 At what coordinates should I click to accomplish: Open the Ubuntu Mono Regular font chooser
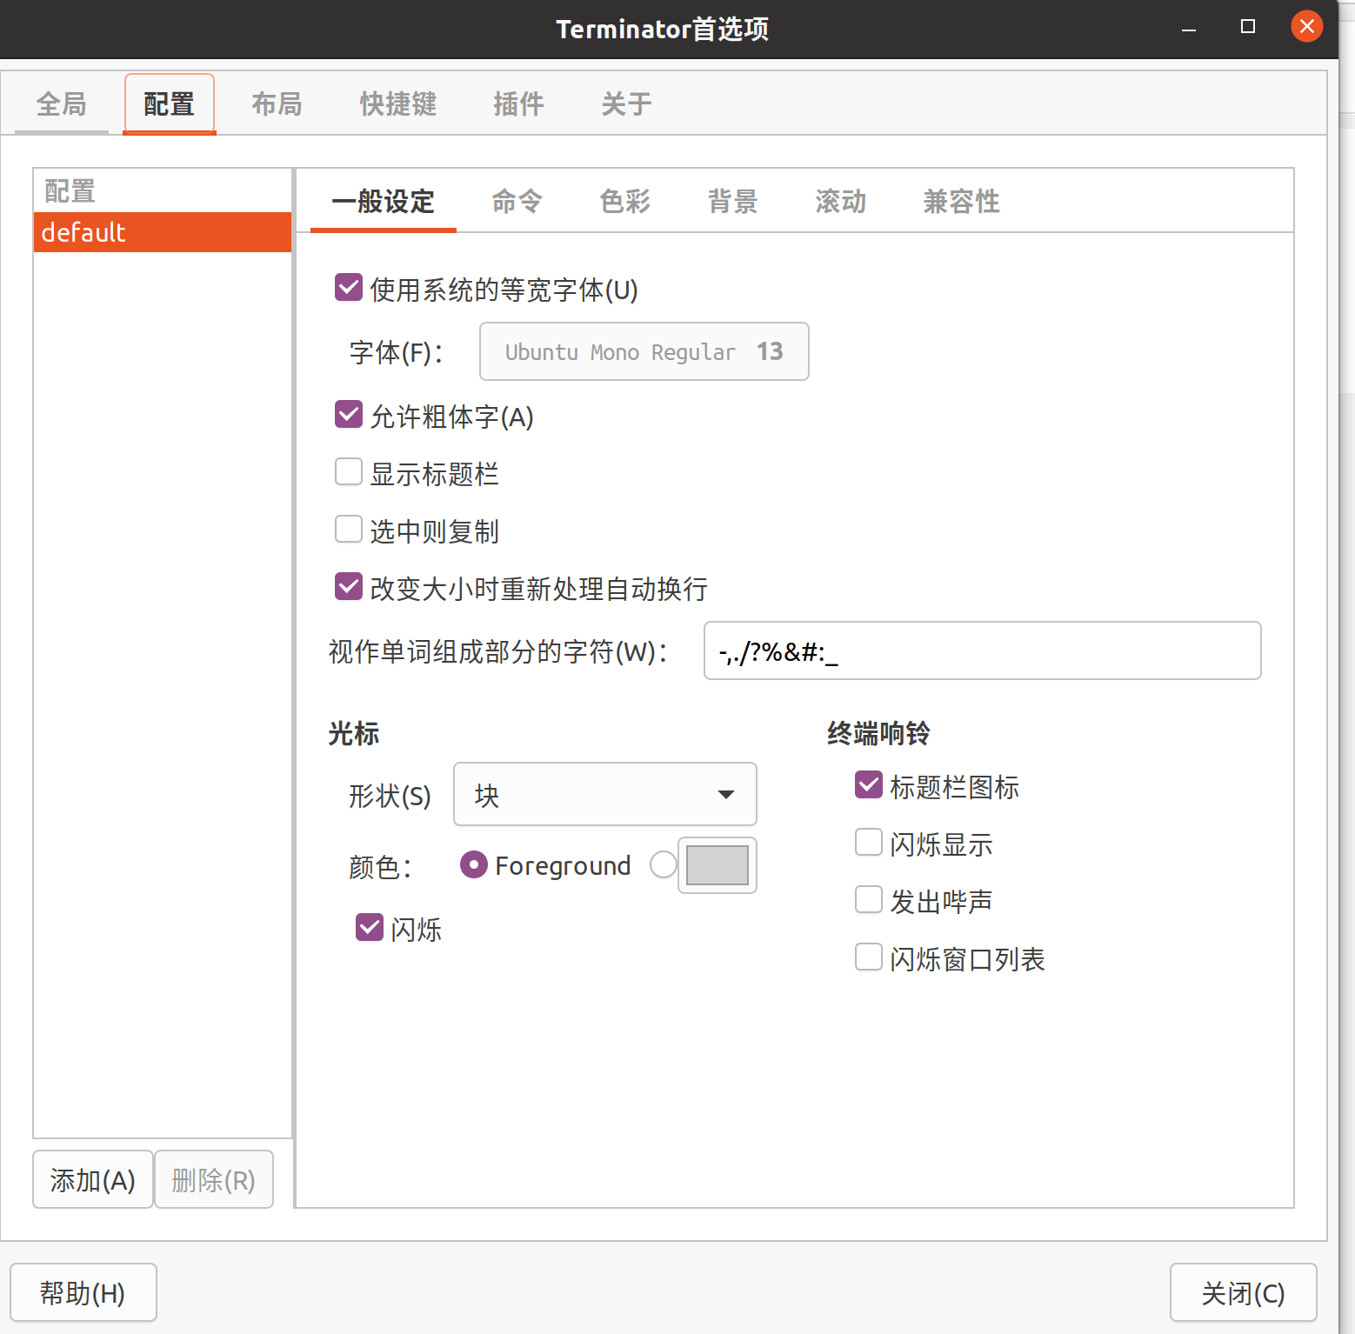pos(644,351)
